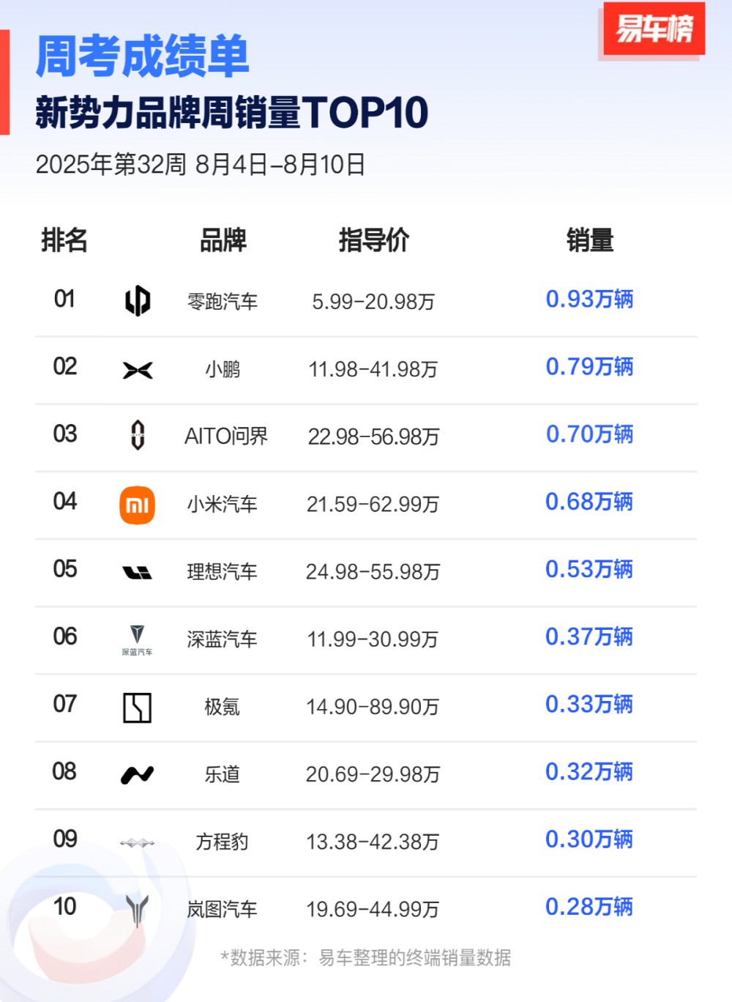The height and width of the screenshot is (1002, 732).
Task: Click price 22.98–56.98万
Action: pyautogui.click(x=373, y=437)
